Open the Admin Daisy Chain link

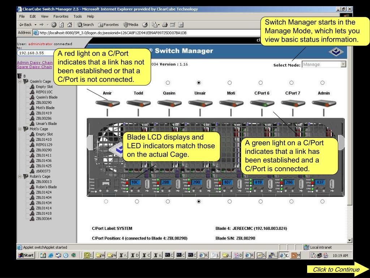point(35,62)
